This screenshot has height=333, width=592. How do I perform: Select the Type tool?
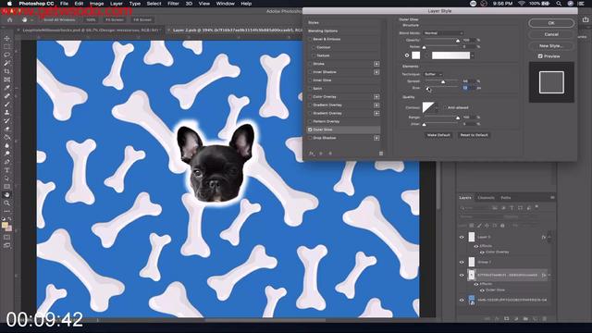click(6, 170)
